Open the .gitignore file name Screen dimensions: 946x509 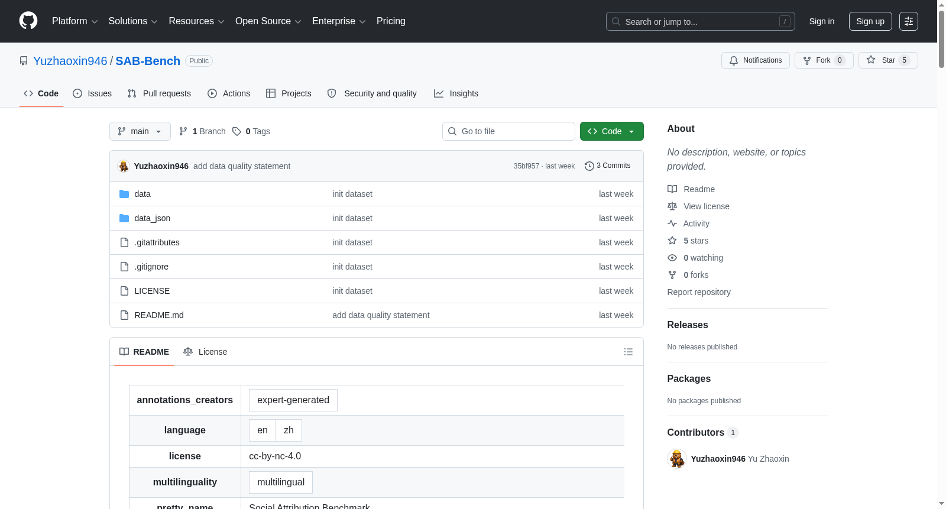(x=151, y=267)
